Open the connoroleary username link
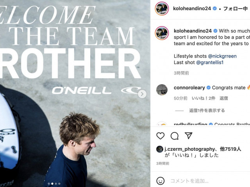 click(x=189, y=88)
